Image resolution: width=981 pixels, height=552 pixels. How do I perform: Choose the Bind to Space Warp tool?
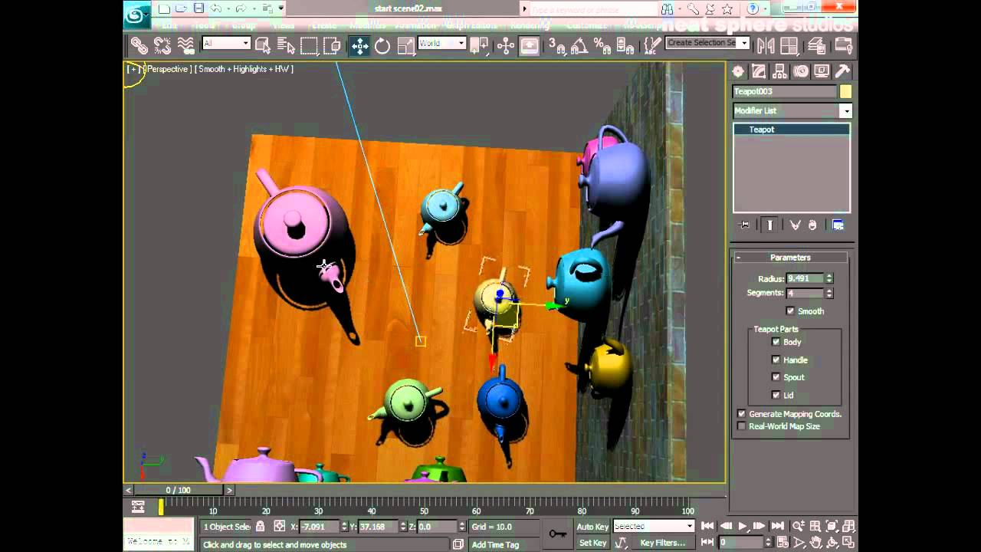tap(185, 45)
